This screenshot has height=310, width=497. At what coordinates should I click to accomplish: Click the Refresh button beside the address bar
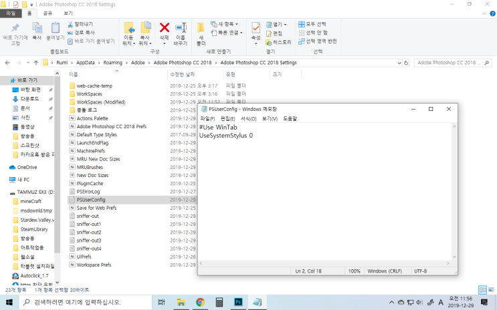coord(406,63)
